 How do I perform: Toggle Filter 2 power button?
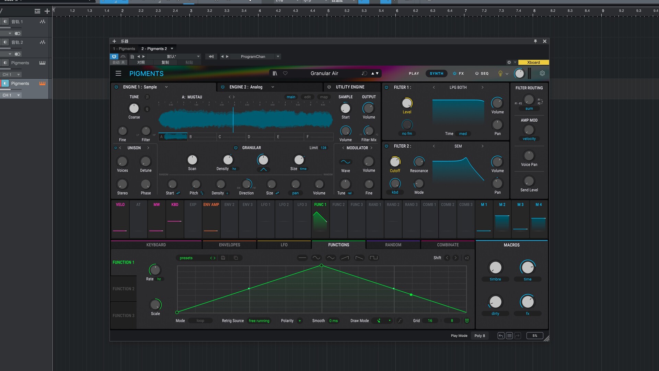(386, 146)
